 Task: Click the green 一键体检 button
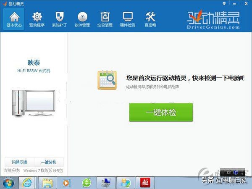point(161,112)
